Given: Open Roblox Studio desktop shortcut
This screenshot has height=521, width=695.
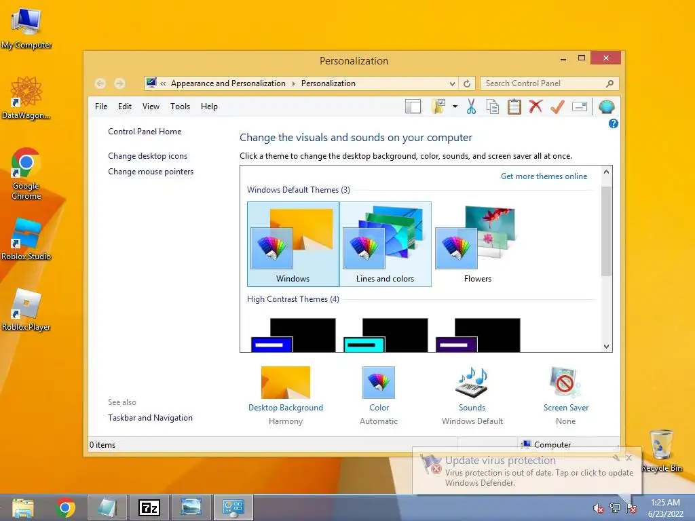Looking at the screenshot, I should [x=26, y=239].
